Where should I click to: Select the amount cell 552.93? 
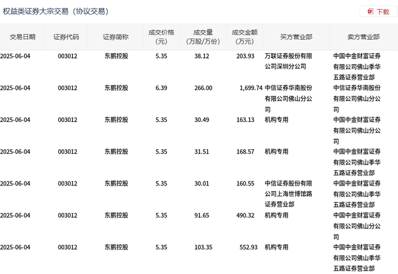pos(248,247)
